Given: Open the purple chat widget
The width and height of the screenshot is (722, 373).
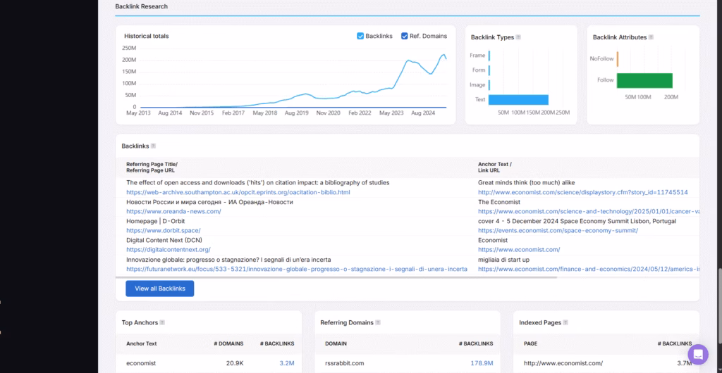Looking at the screenshot, I should click(x=697, y=354).
